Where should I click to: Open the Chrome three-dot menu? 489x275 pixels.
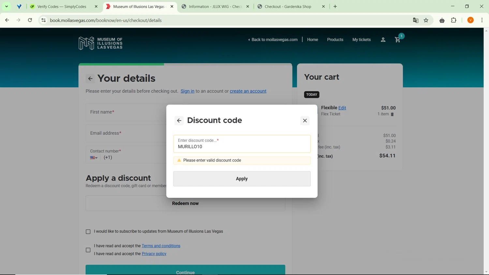point(482,20)
